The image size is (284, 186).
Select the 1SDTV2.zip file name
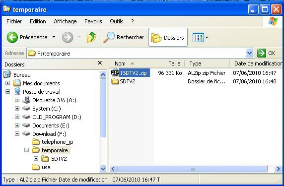(x=133, y=73)
